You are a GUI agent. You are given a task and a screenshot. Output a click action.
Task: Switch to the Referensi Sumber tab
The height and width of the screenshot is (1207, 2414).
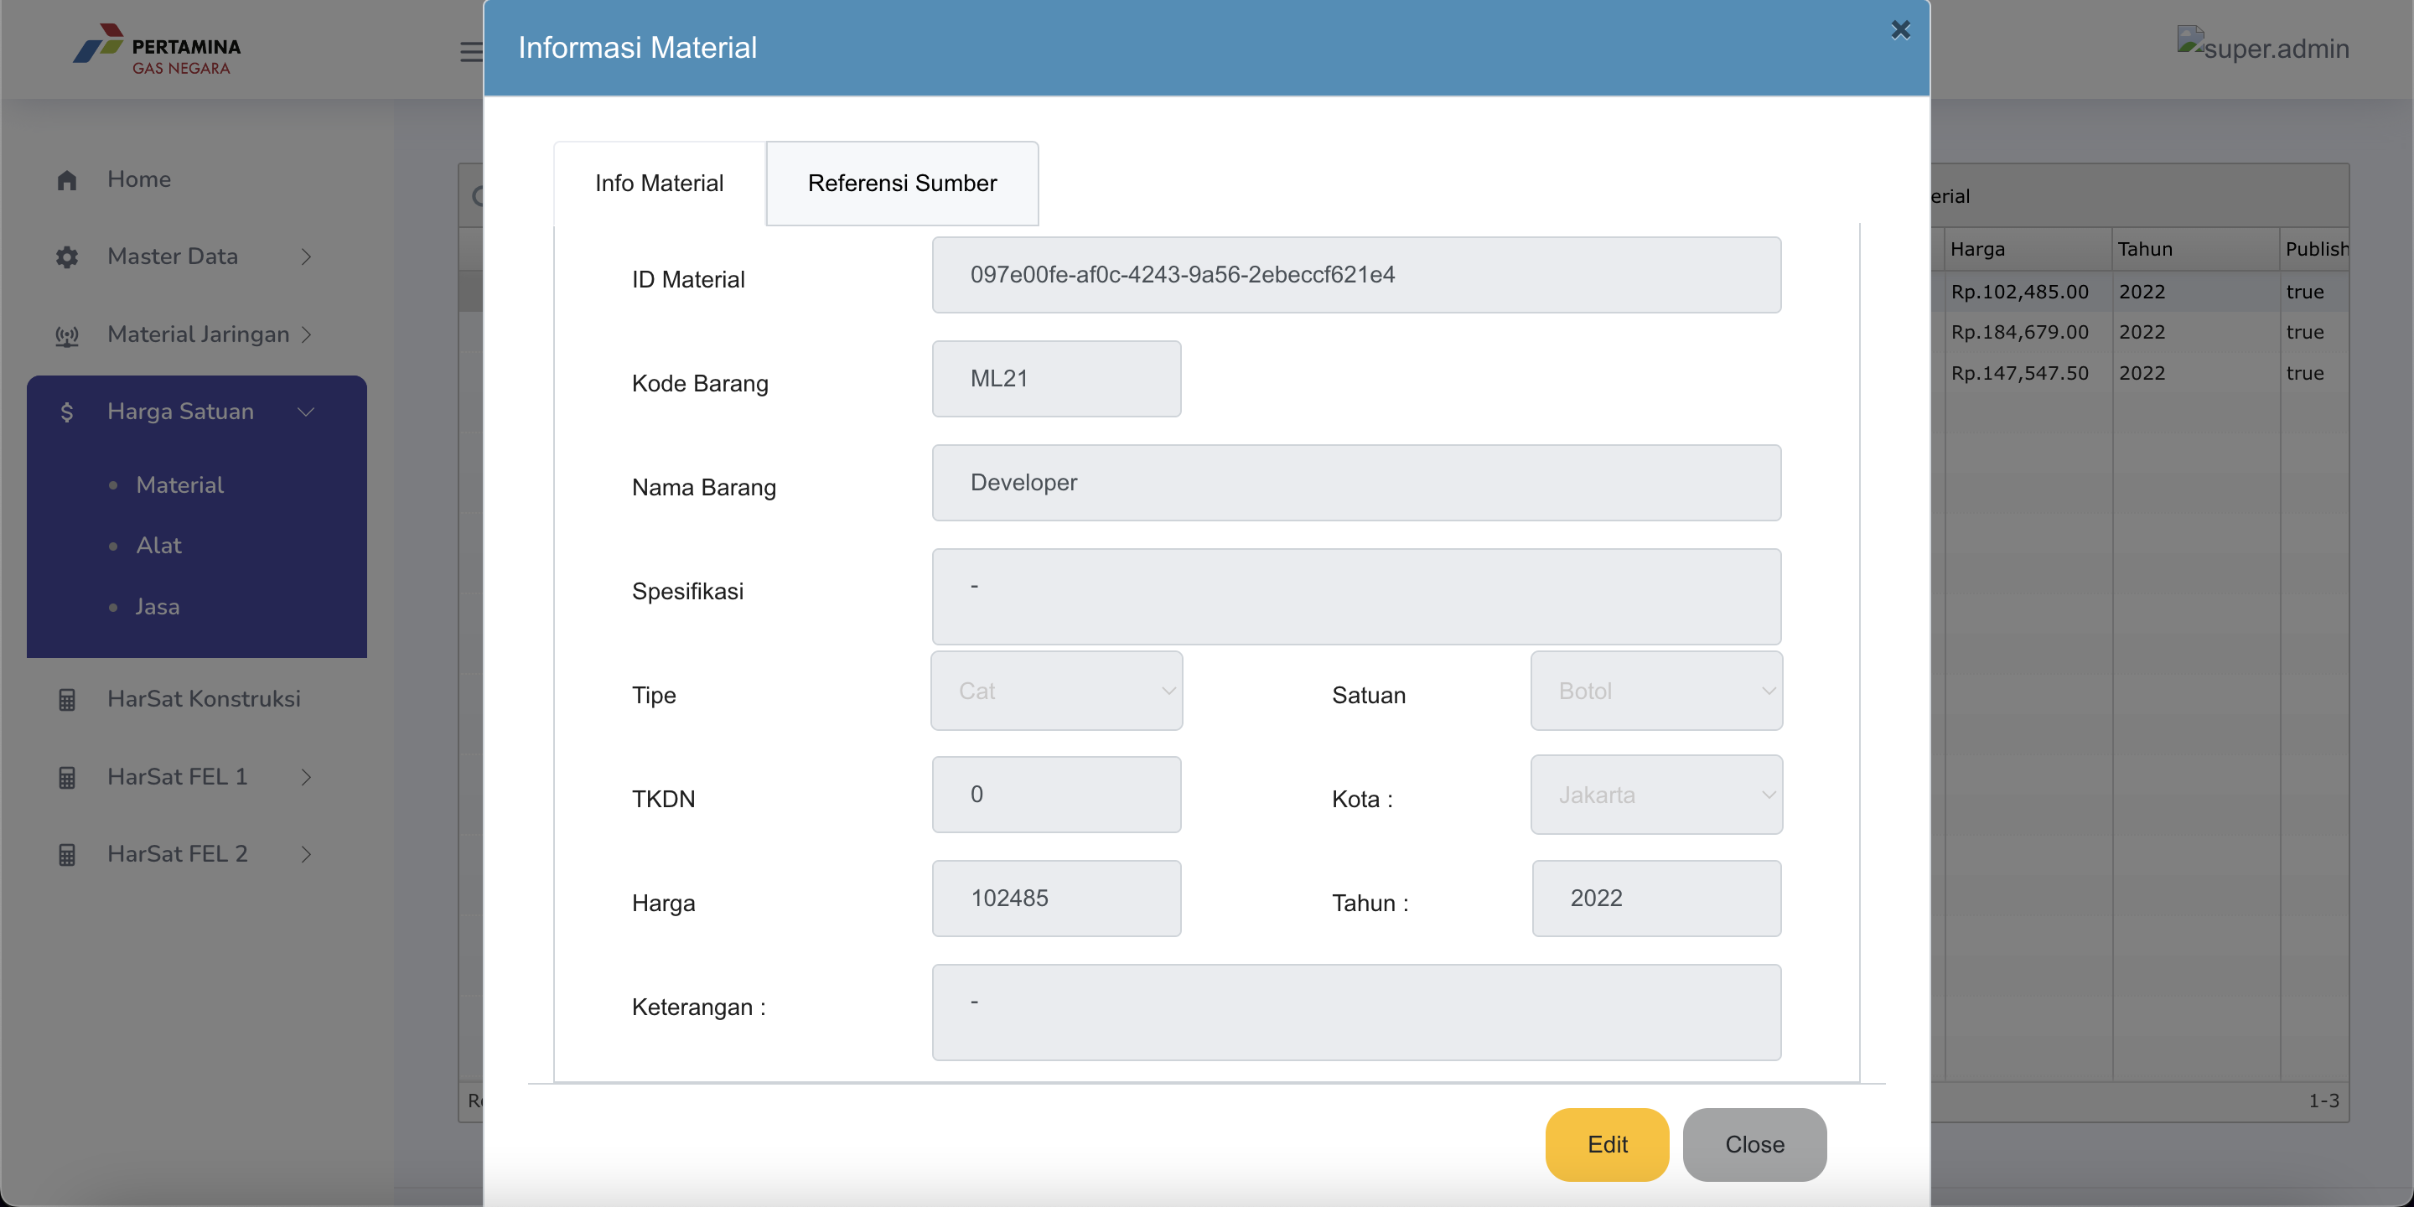[x=902, y=184]
